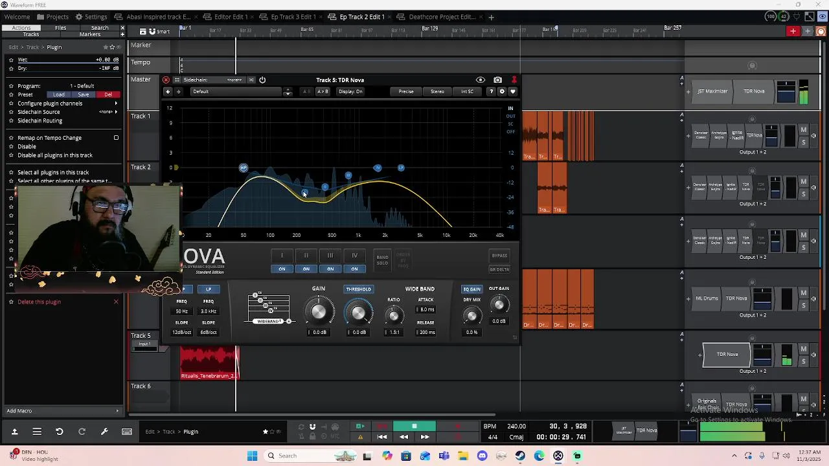Screen dimensions: 829x466
Task: Toggle the THRESHOLD button
Action: (358, 289)
